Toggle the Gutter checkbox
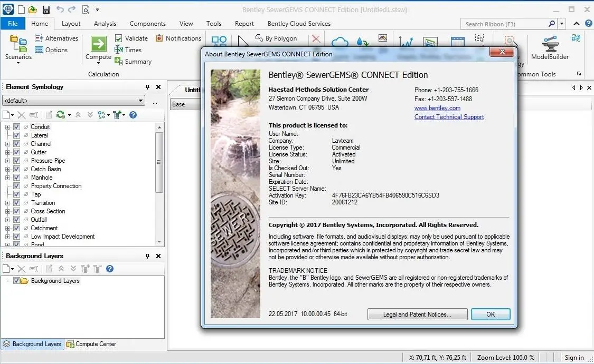 tap(16, 152)
